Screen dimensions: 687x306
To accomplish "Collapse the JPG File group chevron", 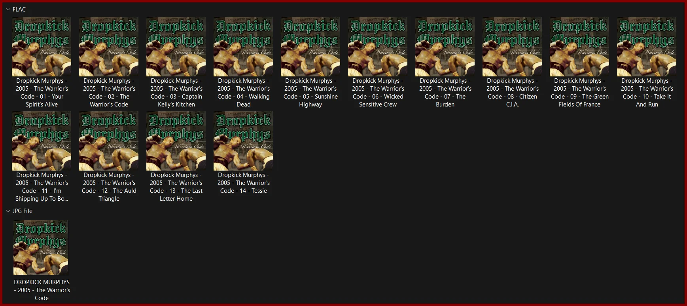I will click(8, 211).
